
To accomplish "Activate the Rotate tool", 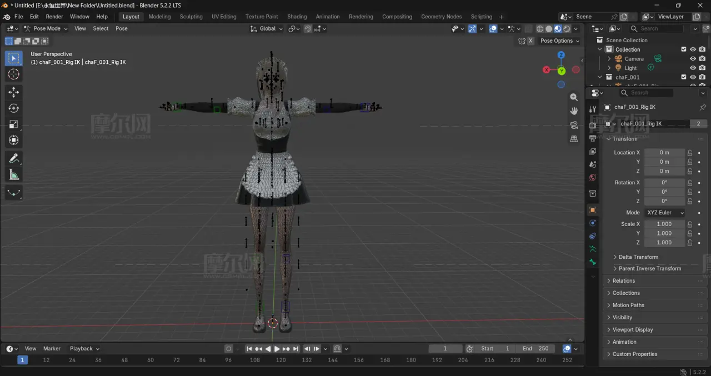I will (14, 108).
